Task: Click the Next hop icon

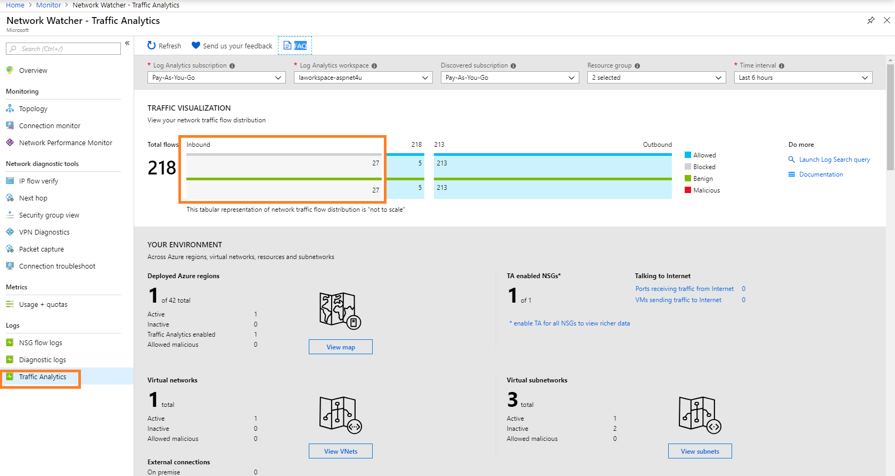Action: pos(10,198)
